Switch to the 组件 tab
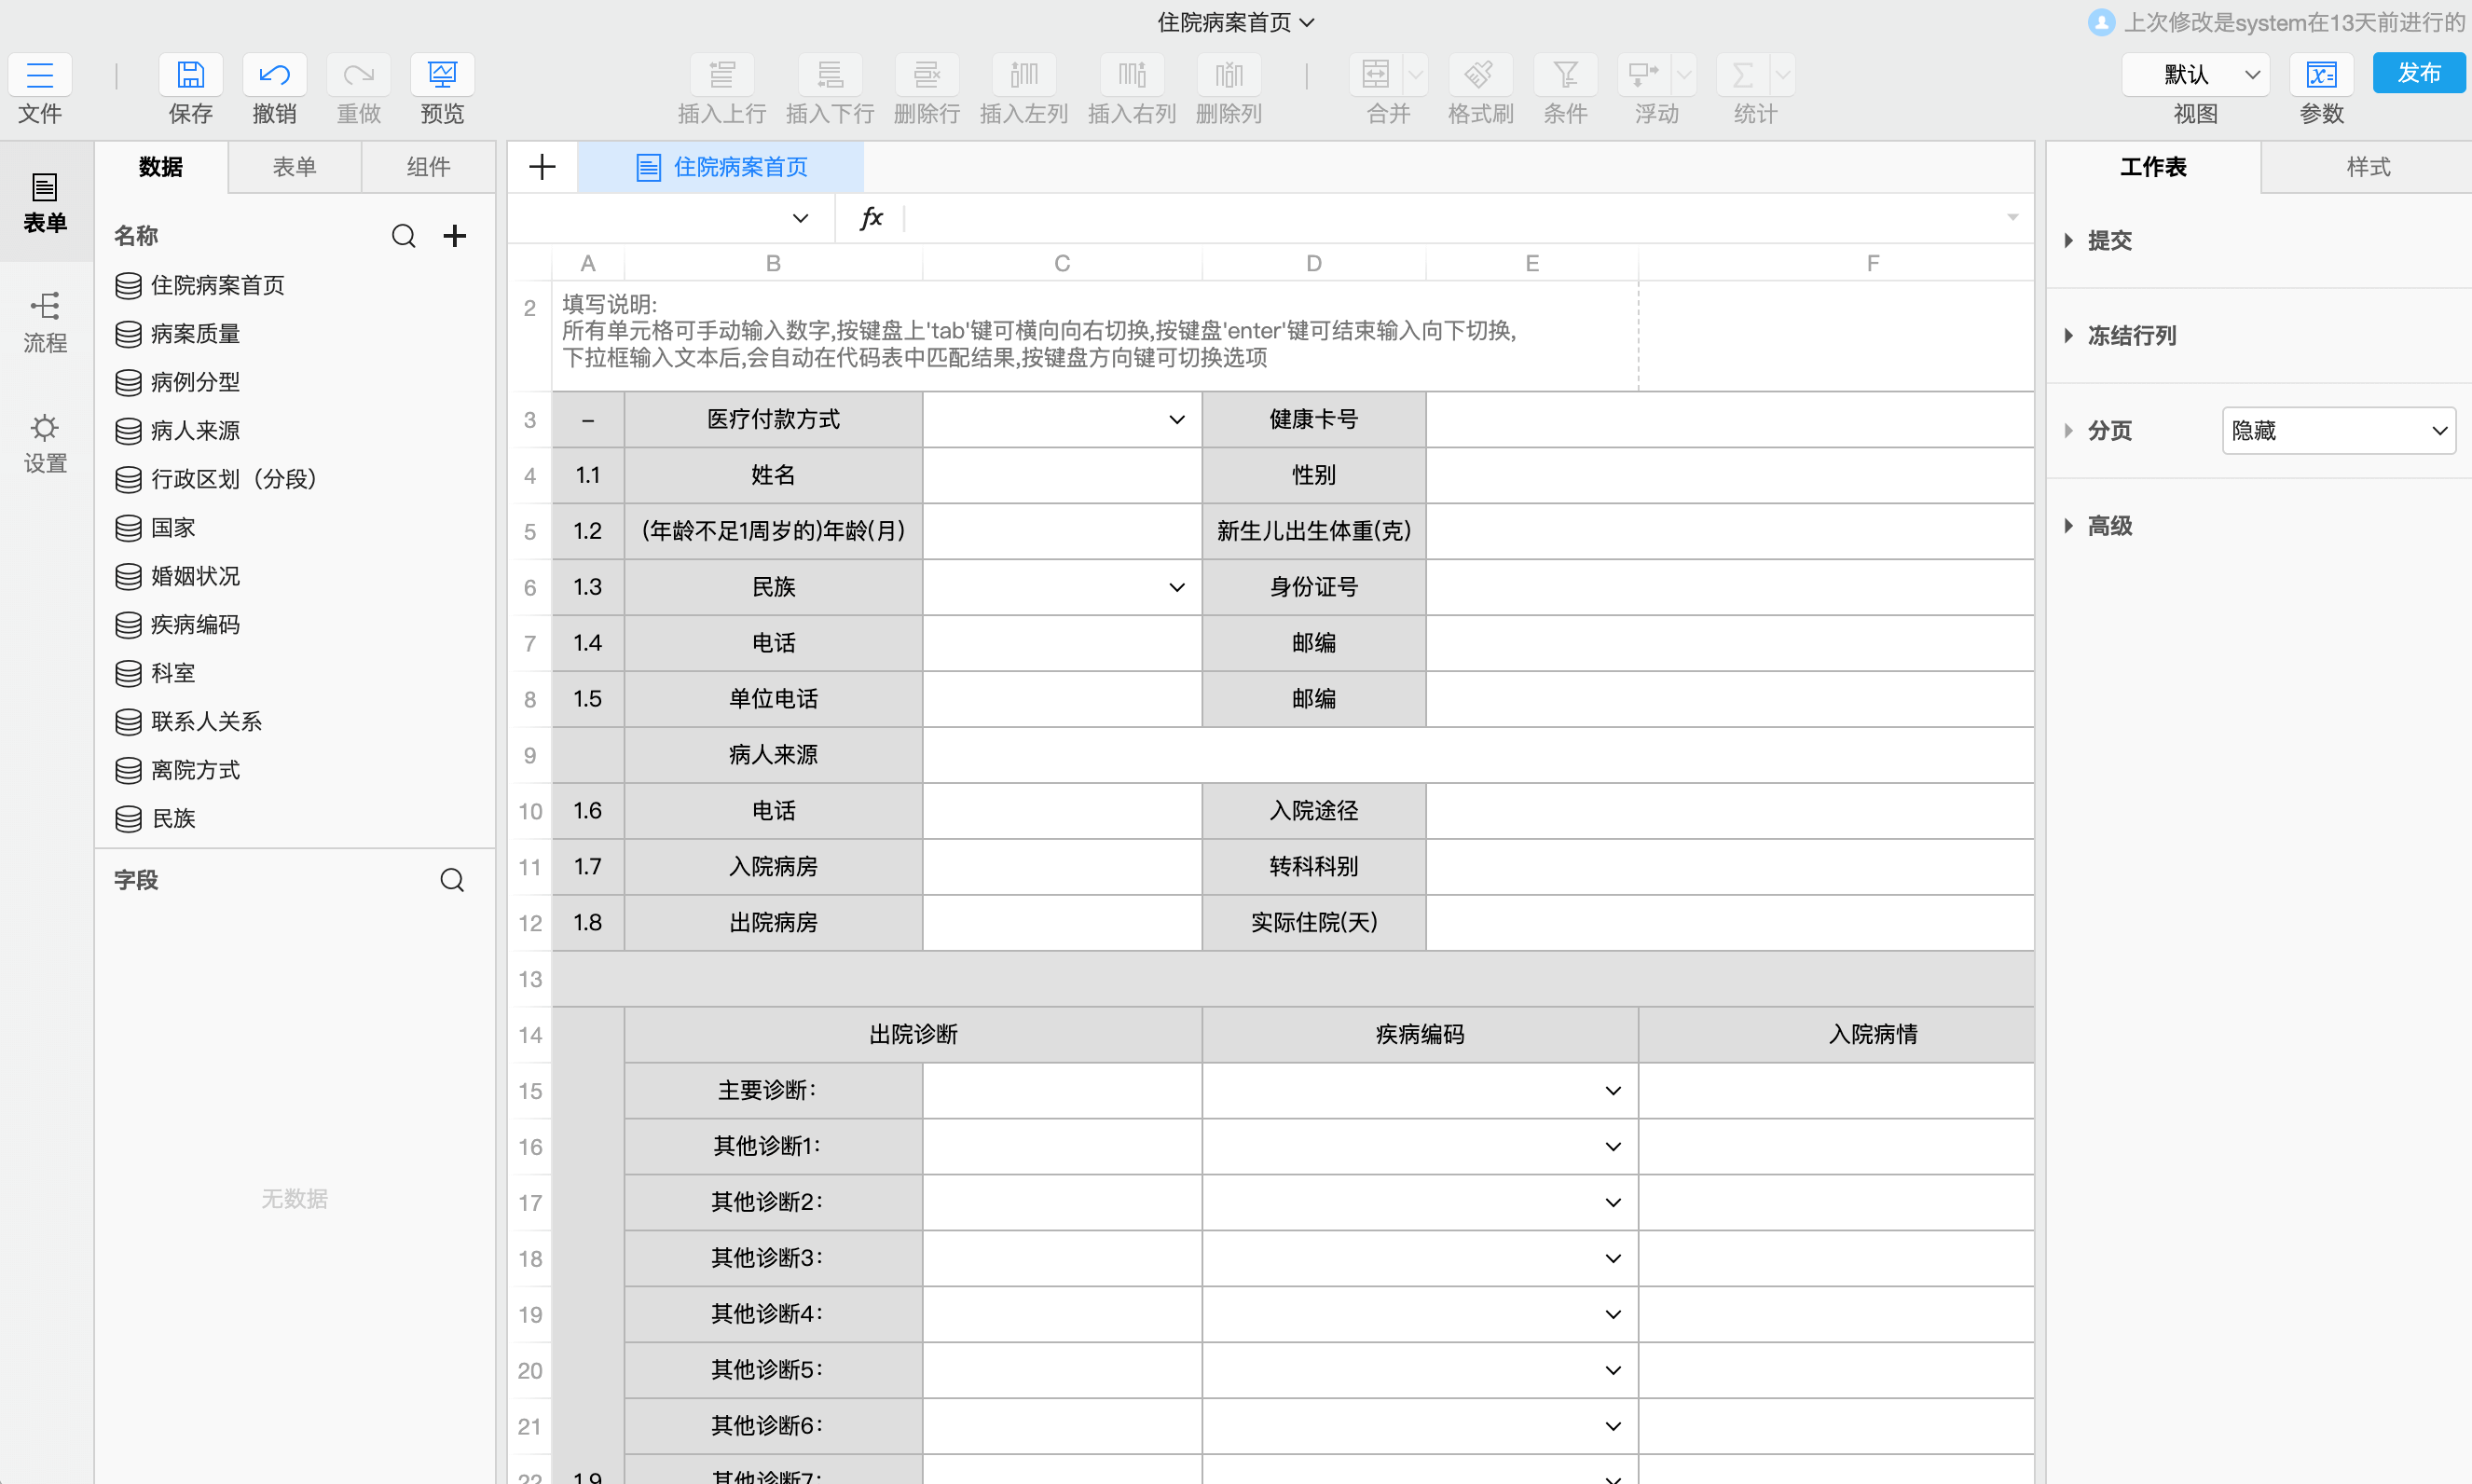Screen dimensions: 2472x1484 coord(428,167)
